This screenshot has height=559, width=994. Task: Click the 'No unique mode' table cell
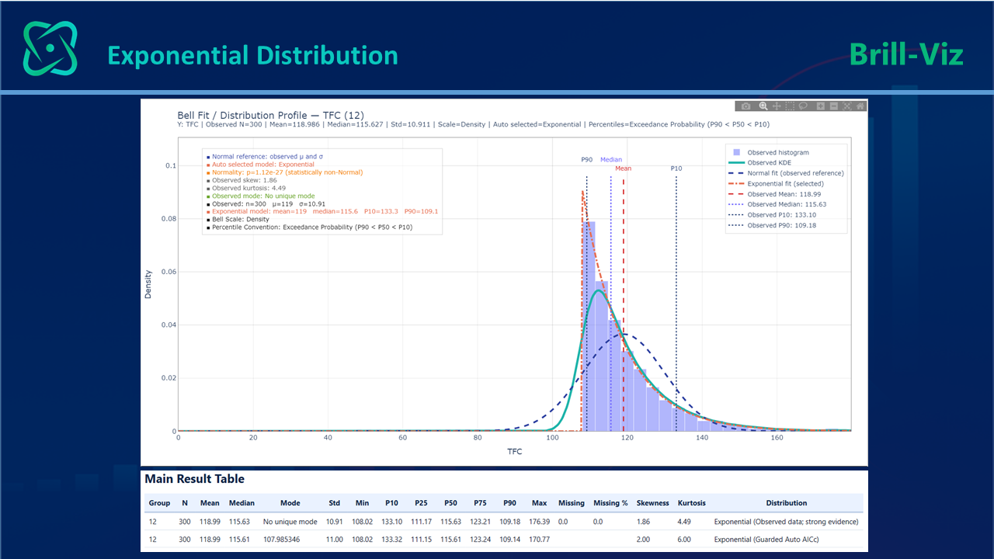(x=290, y=522)
